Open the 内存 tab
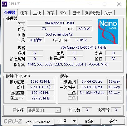 coord(50,13)
